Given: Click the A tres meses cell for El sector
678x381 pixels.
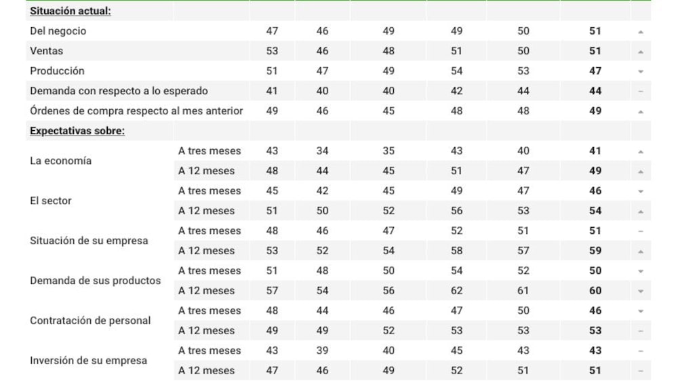Looking at the screenshot, I should 210,190.
